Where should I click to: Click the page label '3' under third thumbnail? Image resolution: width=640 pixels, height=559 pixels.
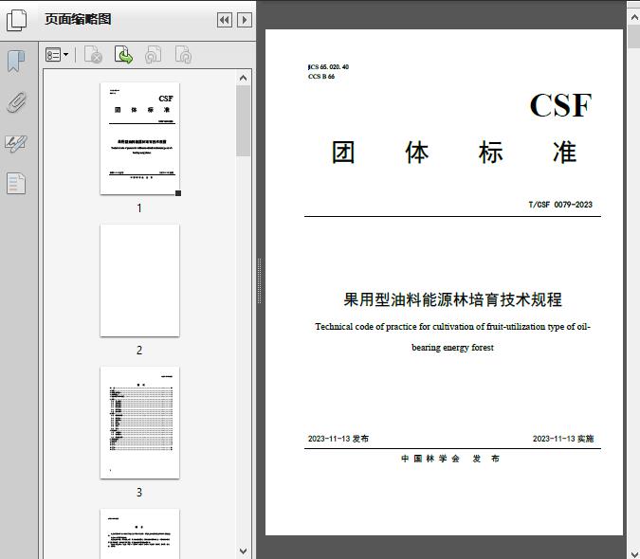[x=139, y=493]
